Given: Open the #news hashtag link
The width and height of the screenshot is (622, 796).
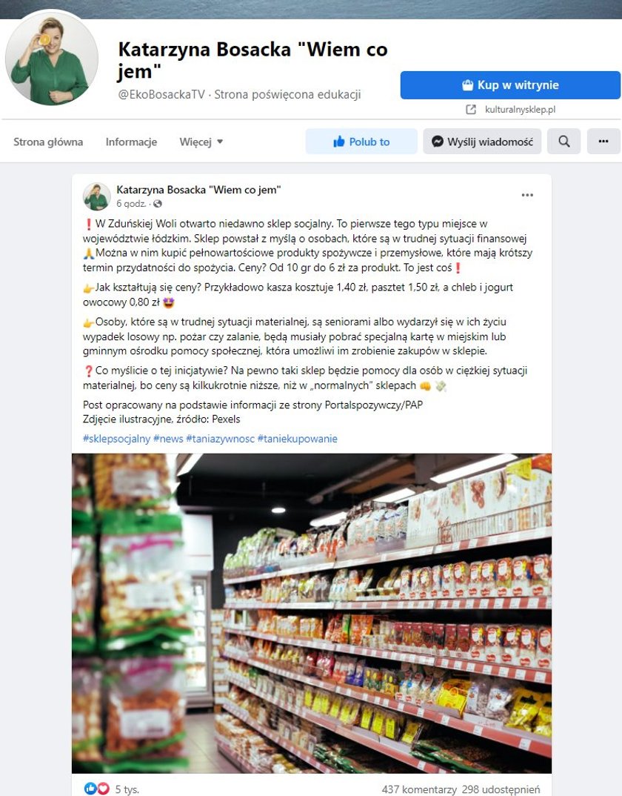Looking at the screenshot, I should [168, 439].
